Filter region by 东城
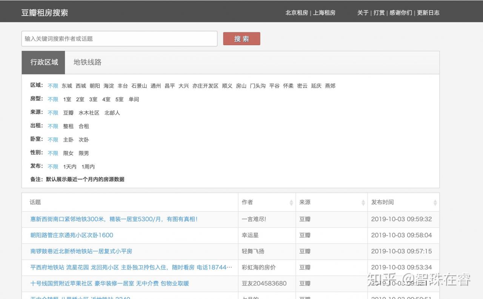This screenshot has width=483, height=299. [x=67, y=86]
